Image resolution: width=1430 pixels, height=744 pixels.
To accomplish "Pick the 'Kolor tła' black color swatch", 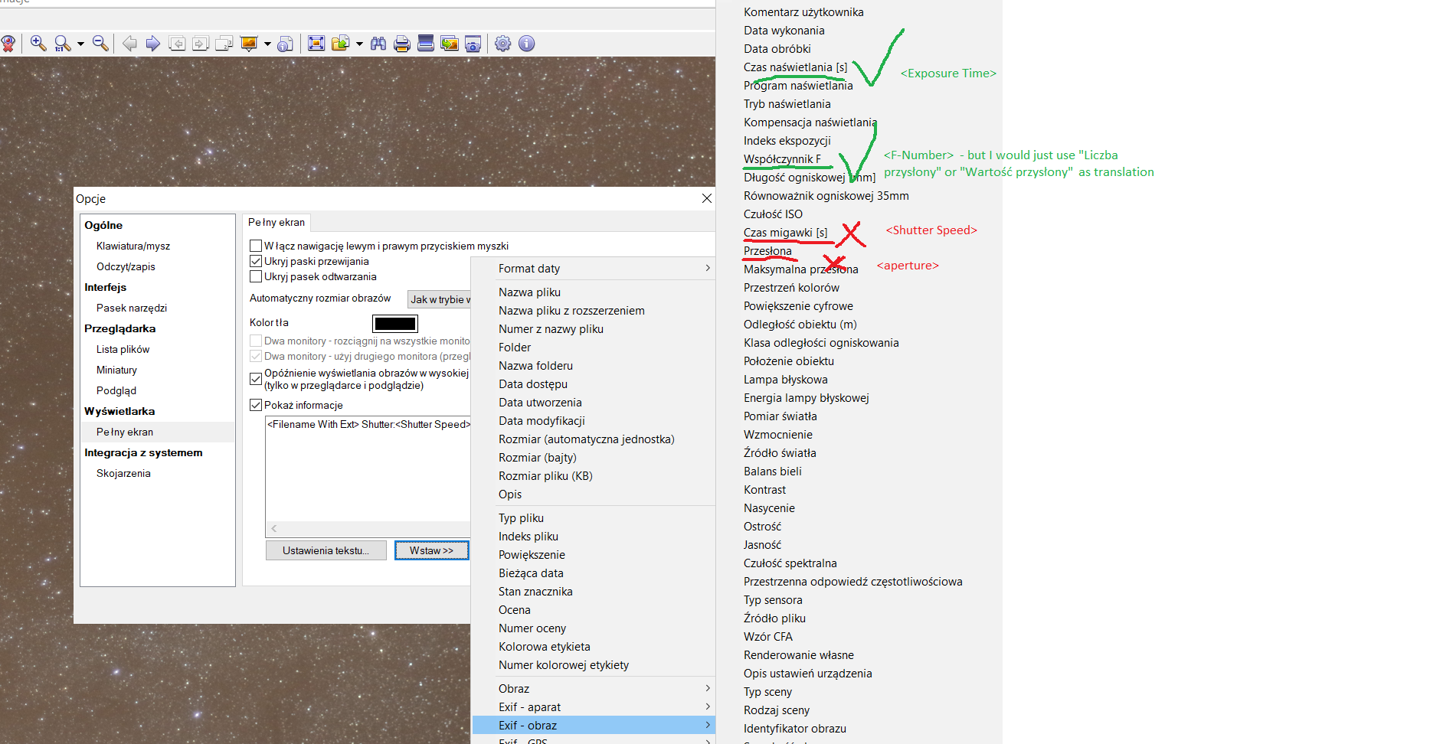I will coord(395,323).
